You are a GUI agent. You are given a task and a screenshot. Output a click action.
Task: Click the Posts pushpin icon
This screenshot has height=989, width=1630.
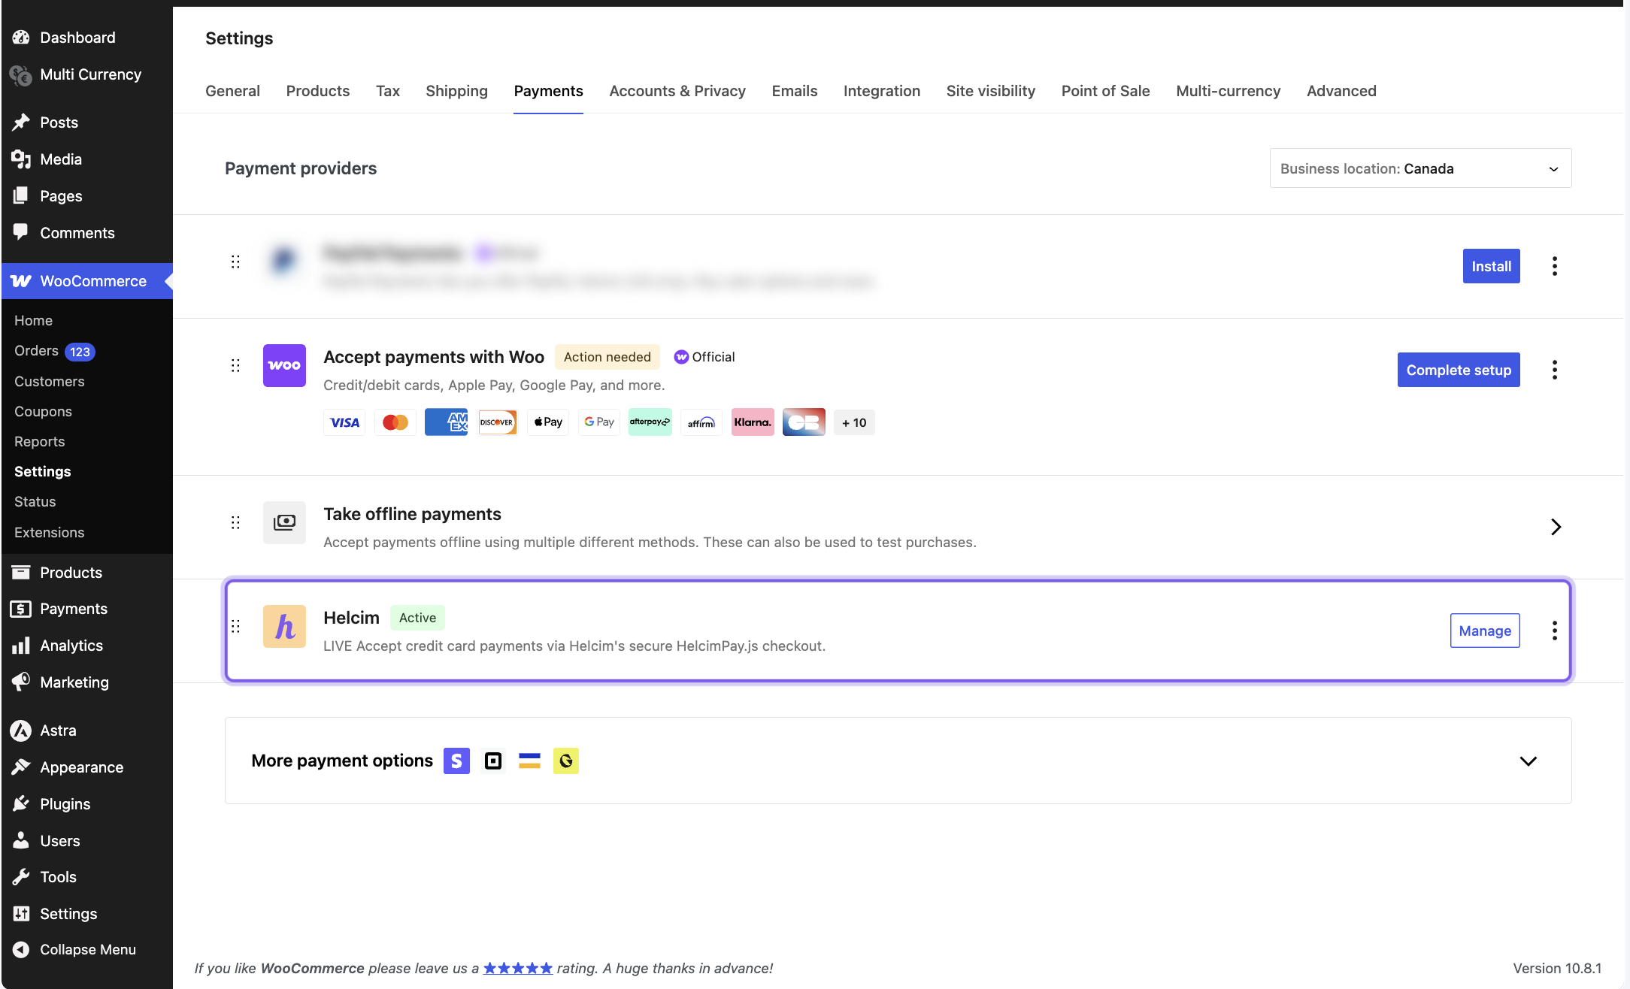click(21, 122)
